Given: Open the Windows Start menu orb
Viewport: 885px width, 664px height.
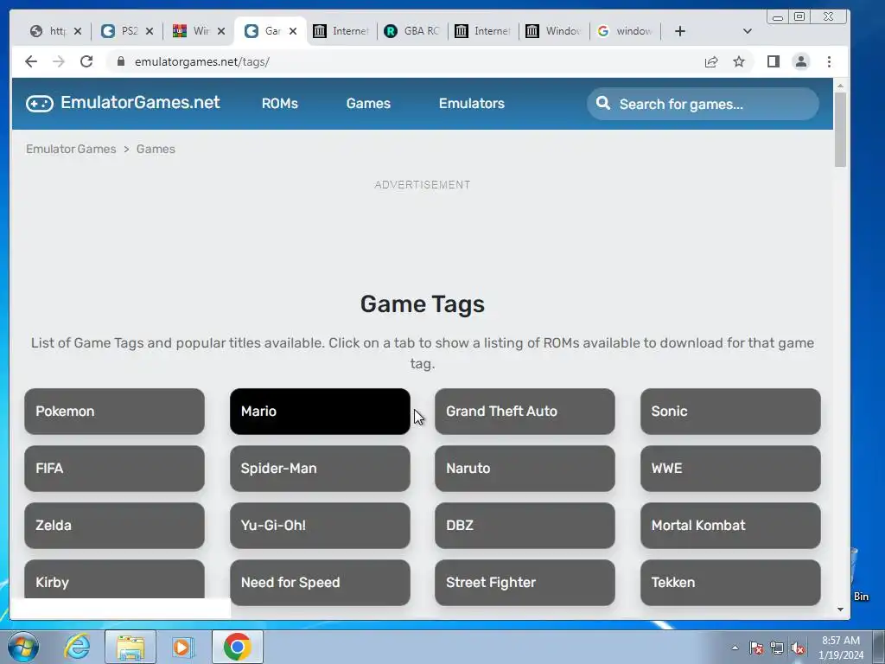Looking at the screenshot, I should point(23,647).
